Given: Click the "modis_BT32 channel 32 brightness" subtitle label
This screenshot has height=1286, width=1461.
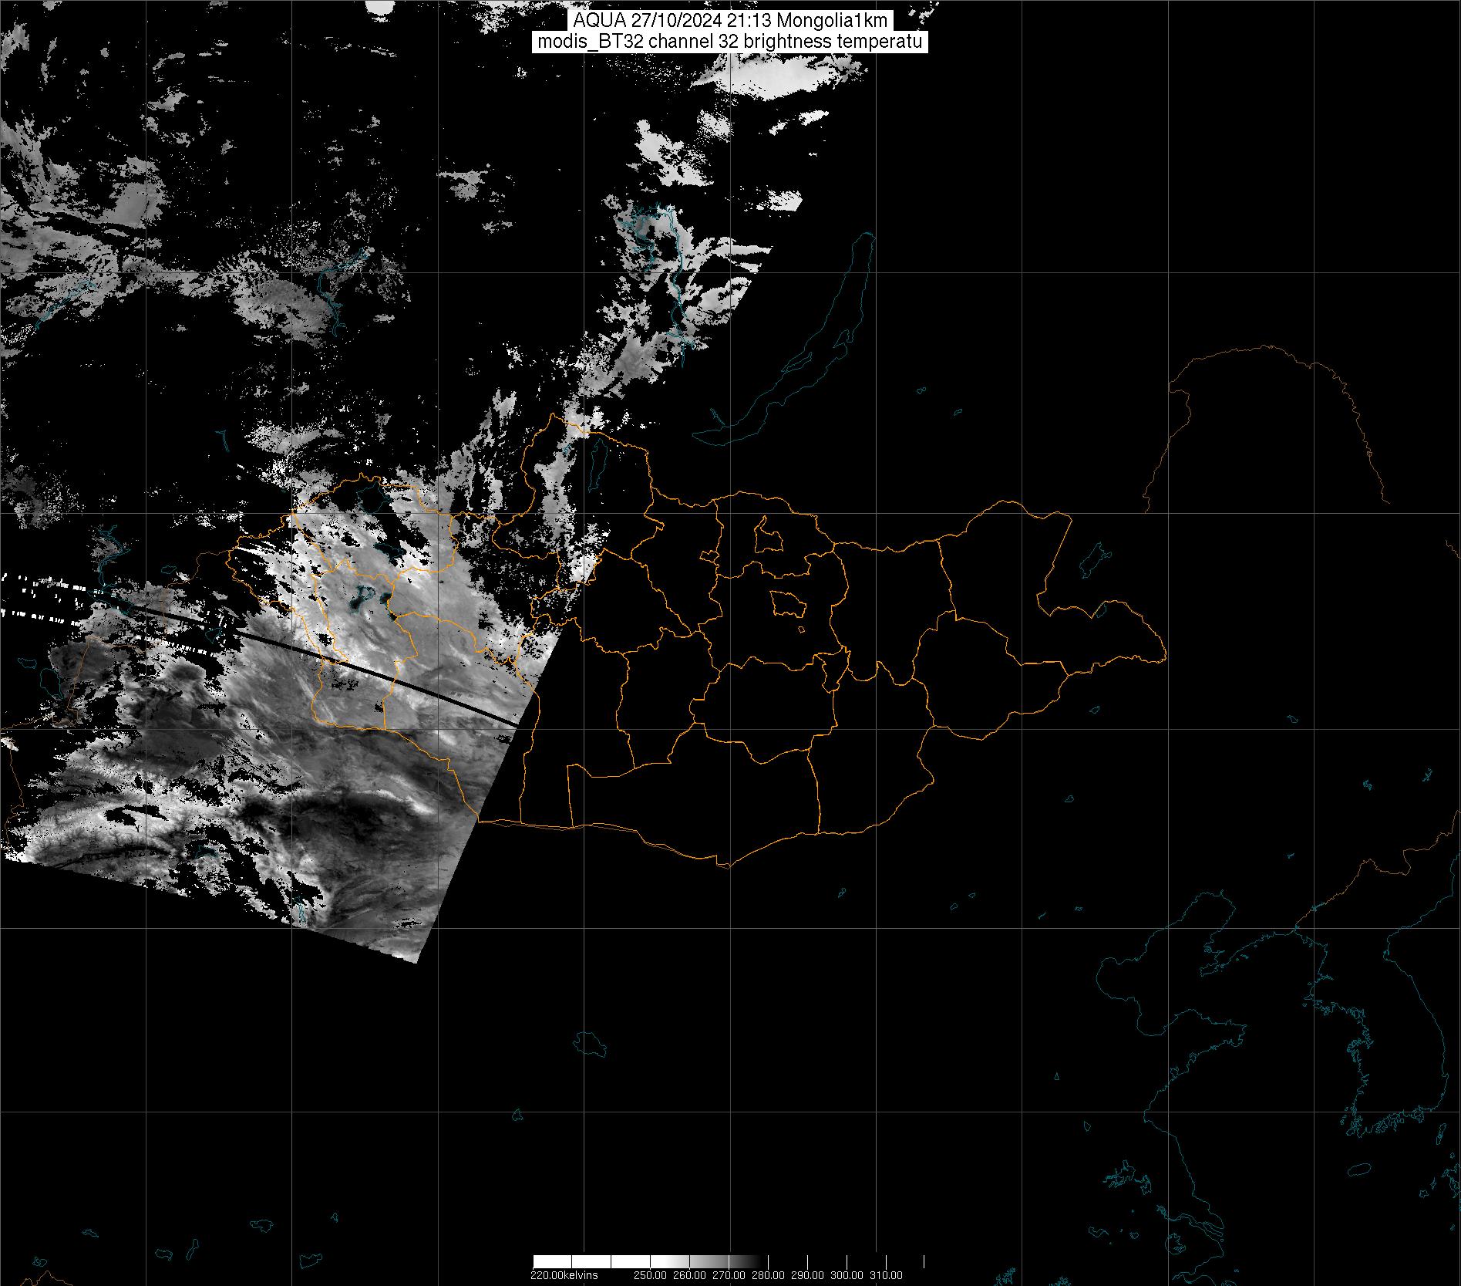Looking at the screenshot, I should coord(729,42).
